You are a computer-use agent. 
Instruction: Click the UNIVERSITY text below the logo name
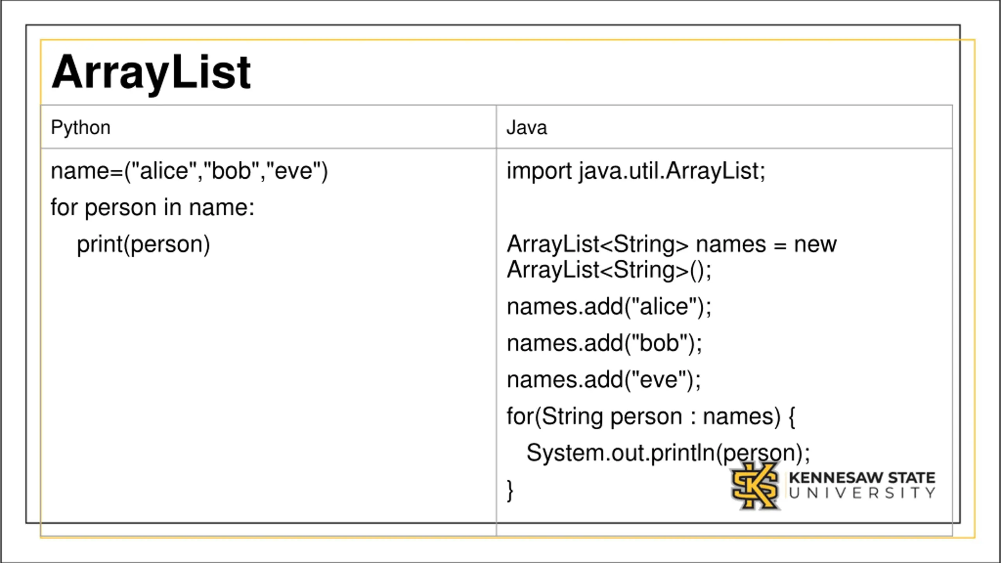tap(862, 493)
